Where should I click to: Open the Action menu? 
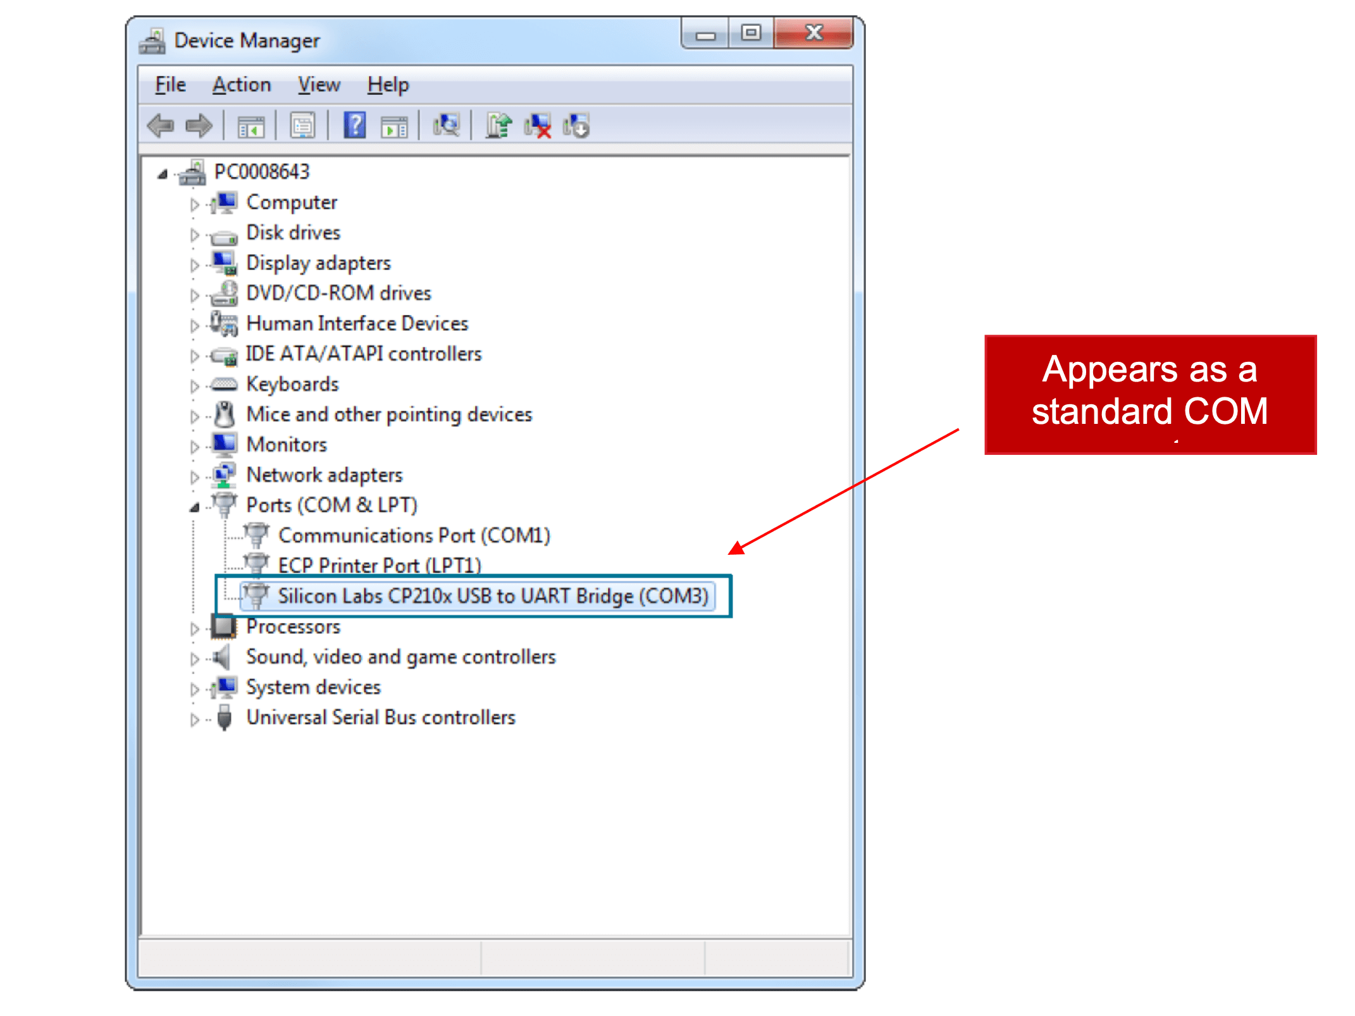(x=241, y=84)
